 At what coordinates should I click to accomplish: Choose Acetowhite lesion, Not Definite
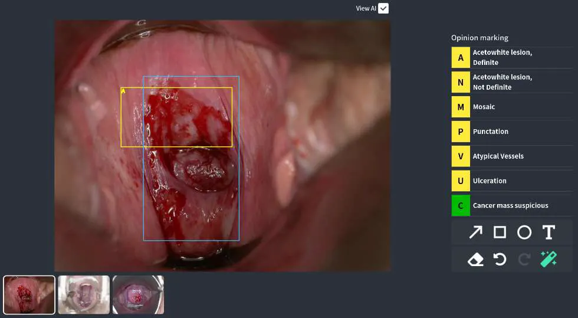[502, 82]
